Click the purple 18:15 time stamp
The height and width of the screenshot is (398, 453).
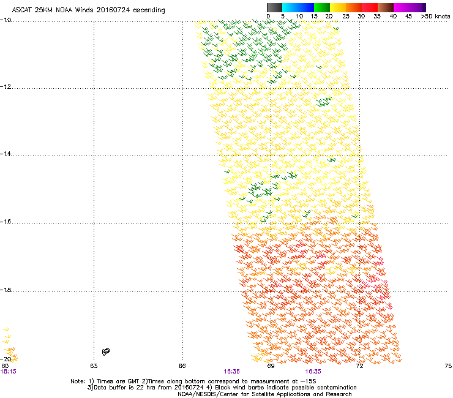(9, 372)
